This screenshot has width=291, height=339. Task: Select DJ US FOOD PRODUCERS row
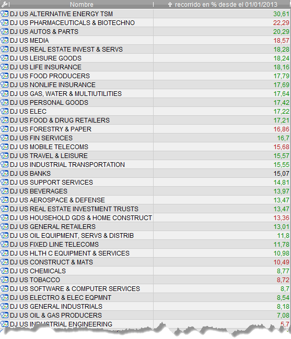pos(145,76)
